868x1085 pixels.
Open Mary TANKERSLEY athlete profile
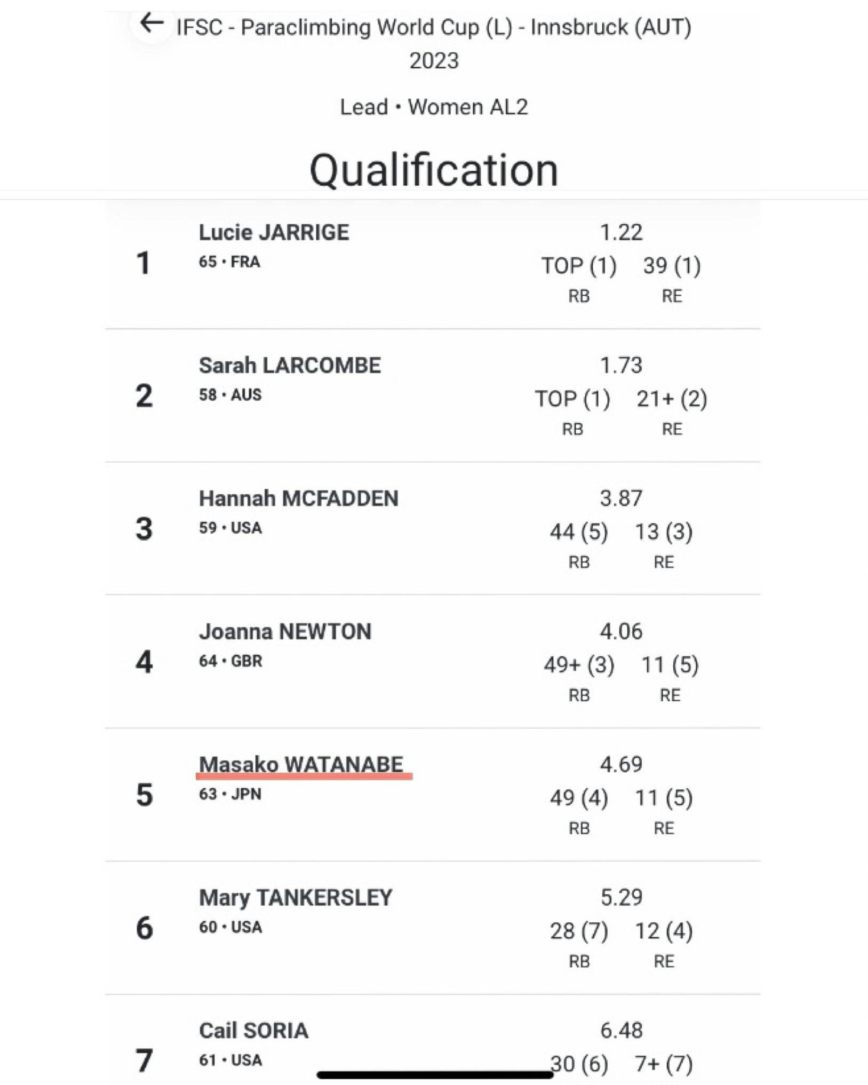point(296,898)
